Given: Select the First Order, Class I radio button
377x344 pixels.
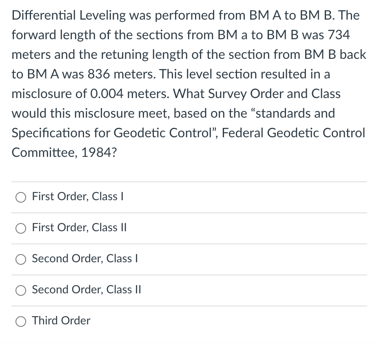Looking at the screenshot, I should [x=20, y=197].
